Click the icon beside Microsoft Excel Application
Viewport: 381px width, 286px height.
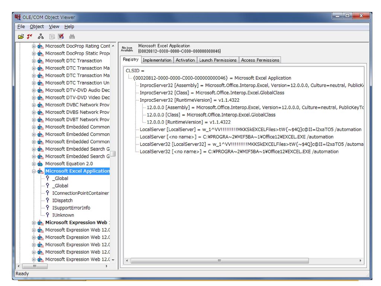coord(40,171)
